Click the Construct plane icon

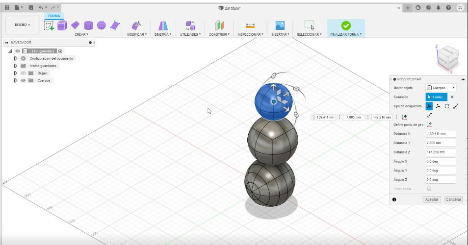[219, 25]
